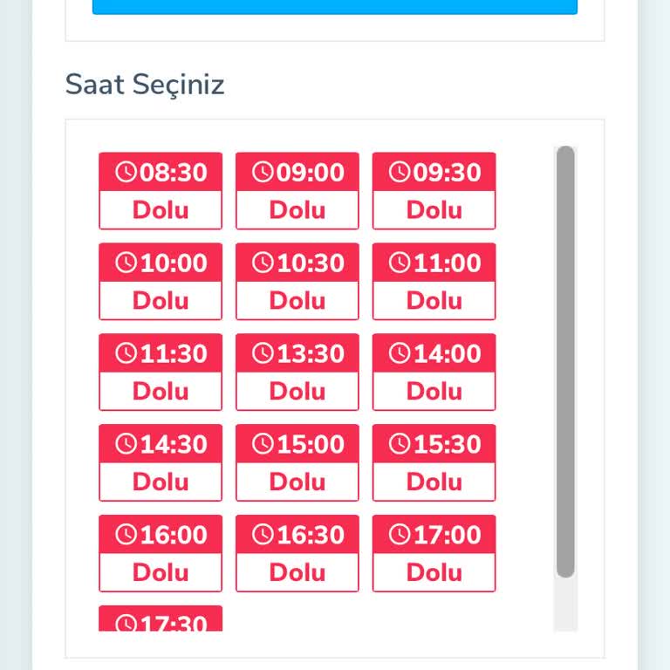670x670 pixels.
Task: Click the clock icon beside 08:30
Action: click(126, 172)
